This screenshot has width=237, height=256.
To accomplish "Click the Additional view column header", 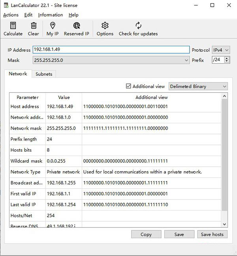I will coord(151,97).
